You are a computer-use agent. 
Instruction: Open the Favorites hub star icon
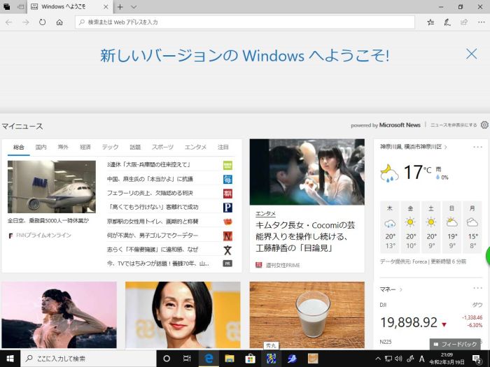point(430,22)
